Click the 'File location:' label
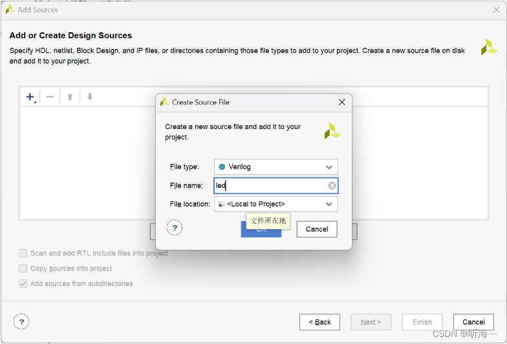Image resolution: width=507 pixels, height=344 pixels. (190, 204)
